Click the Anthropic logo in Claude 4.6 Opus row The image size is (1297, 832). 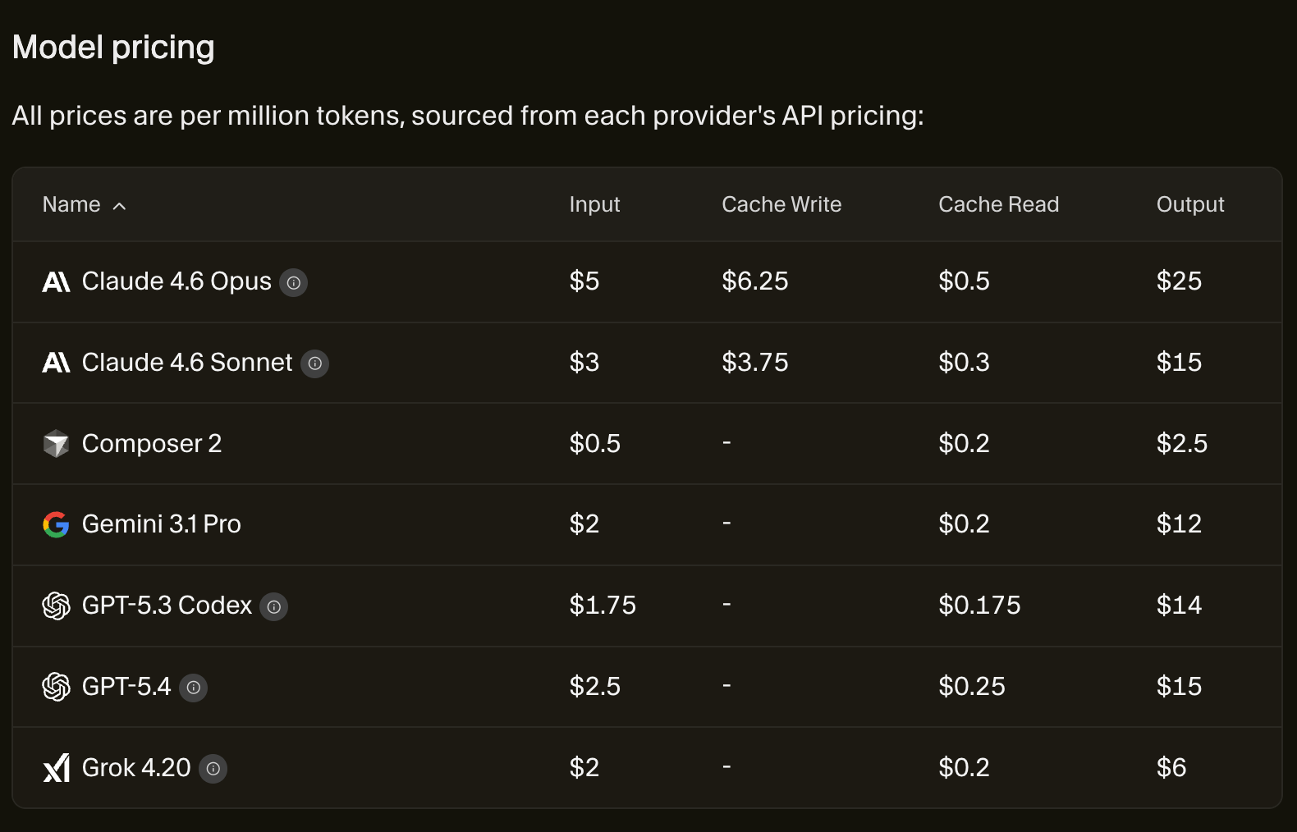tap(56, 282)
